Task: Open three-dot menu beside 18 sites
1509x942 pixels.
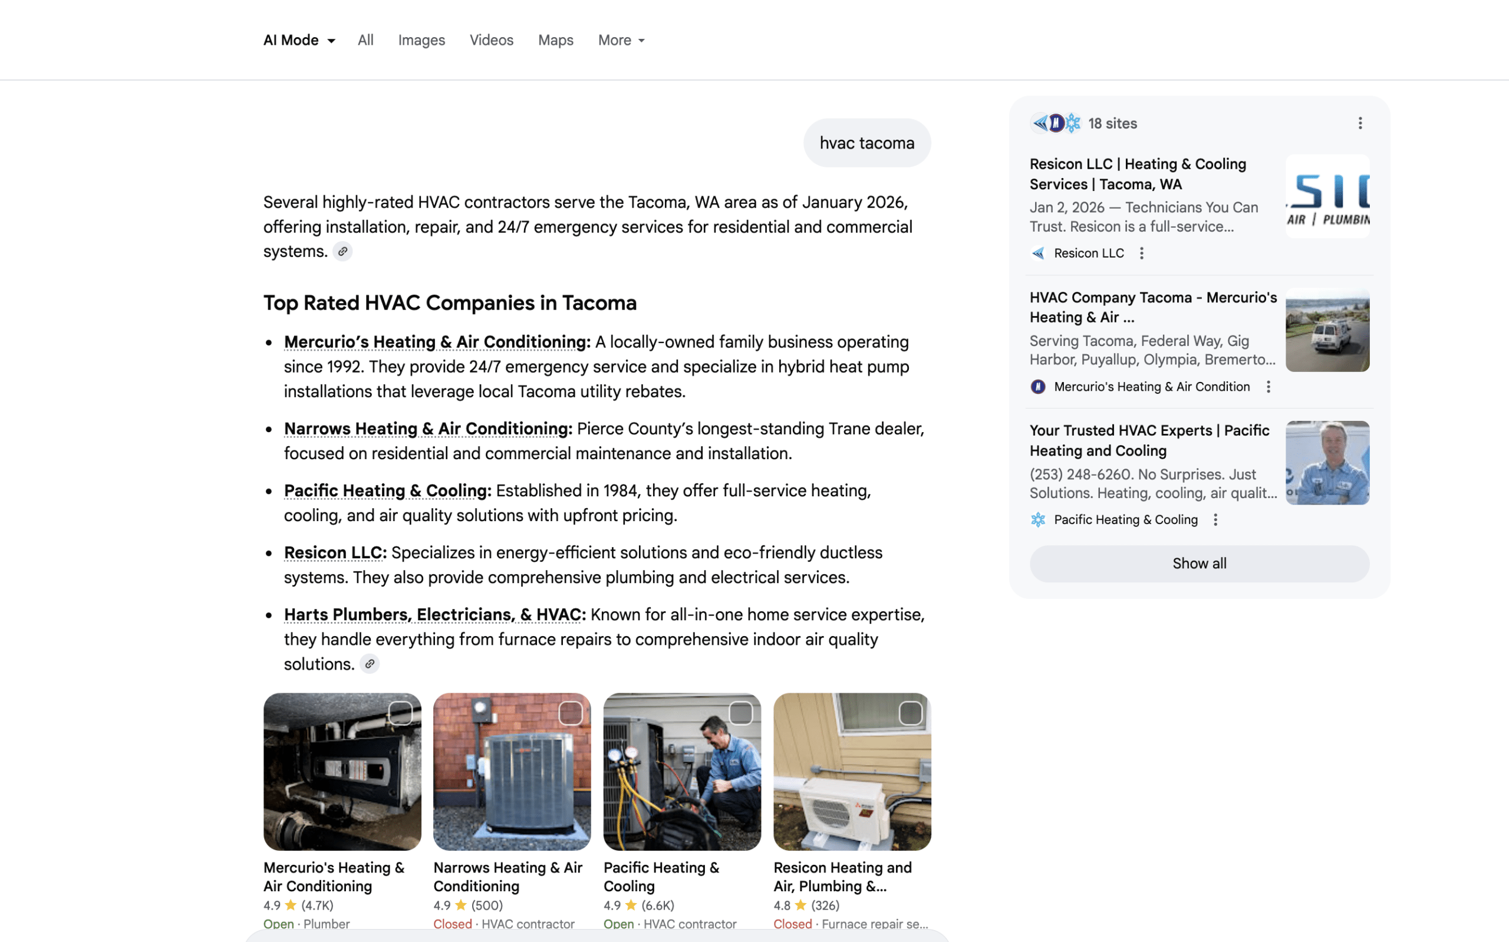Action: coord(1359,123)
